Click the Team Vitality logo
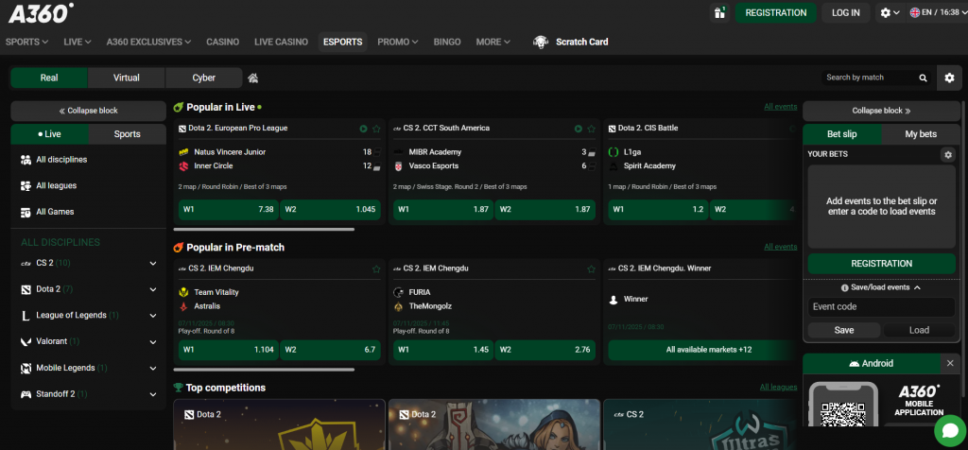The width and height of the screenshot is (968, 450). coord(183,292)
